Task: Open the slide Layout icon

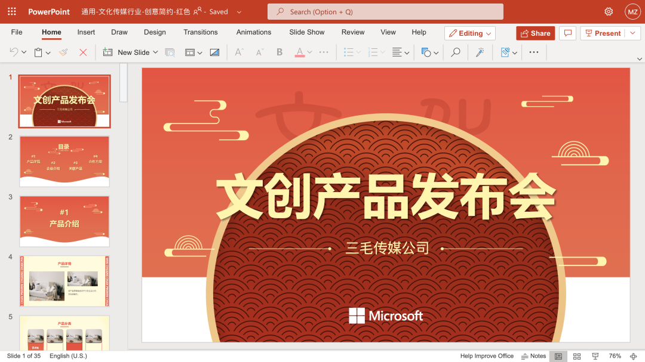Action: (190, 52)
